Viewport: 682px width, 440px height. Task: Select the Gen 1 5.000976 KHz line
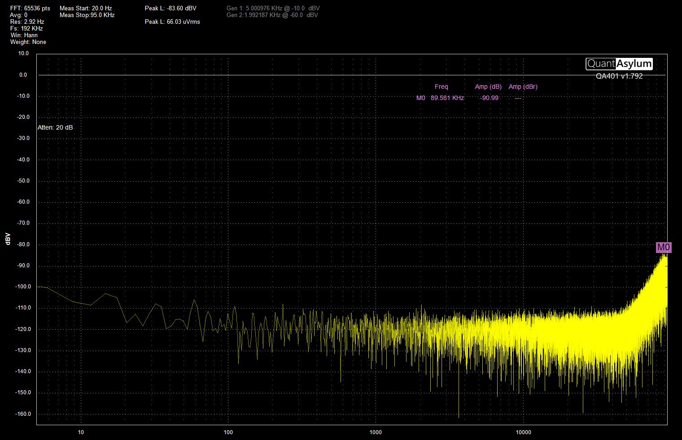tap(273, 9)
